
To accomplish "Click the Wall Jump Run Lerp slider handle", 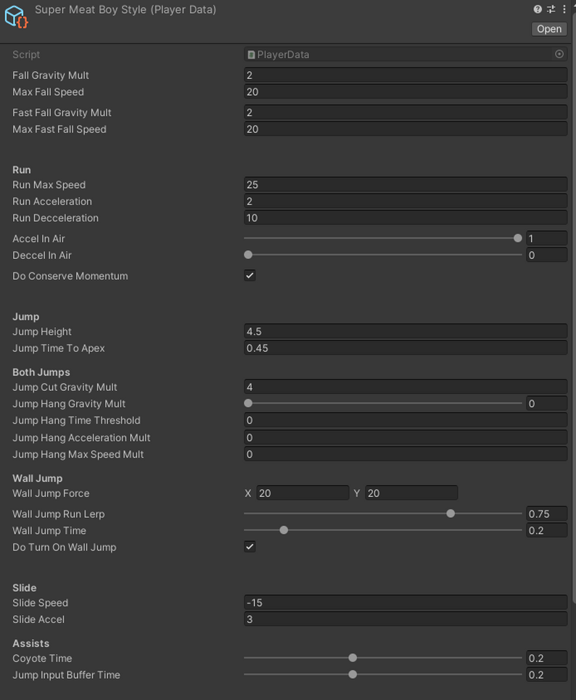I will coord(450,513).
